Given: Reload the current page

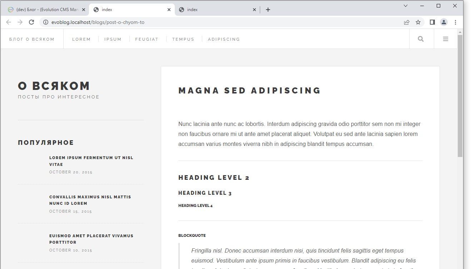Looking at the screenshot, I should 31,22.
